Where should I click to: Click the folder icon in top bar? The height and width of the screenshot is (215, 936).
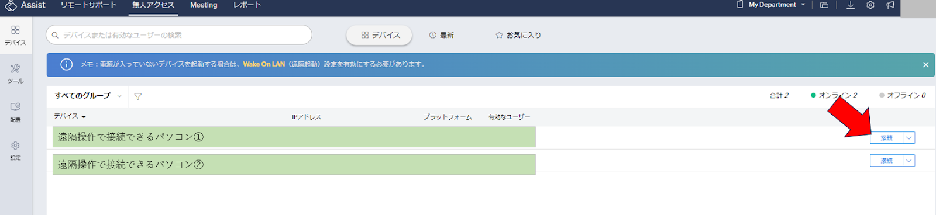point(824,5)
